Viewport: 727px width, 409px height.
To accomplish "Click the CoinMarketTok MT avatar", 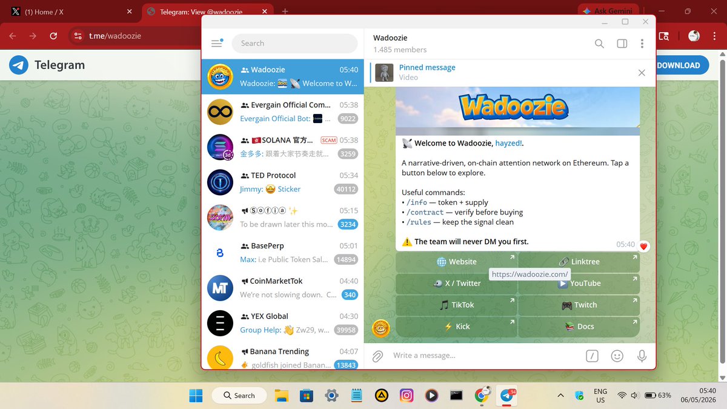I will (220, 287).
